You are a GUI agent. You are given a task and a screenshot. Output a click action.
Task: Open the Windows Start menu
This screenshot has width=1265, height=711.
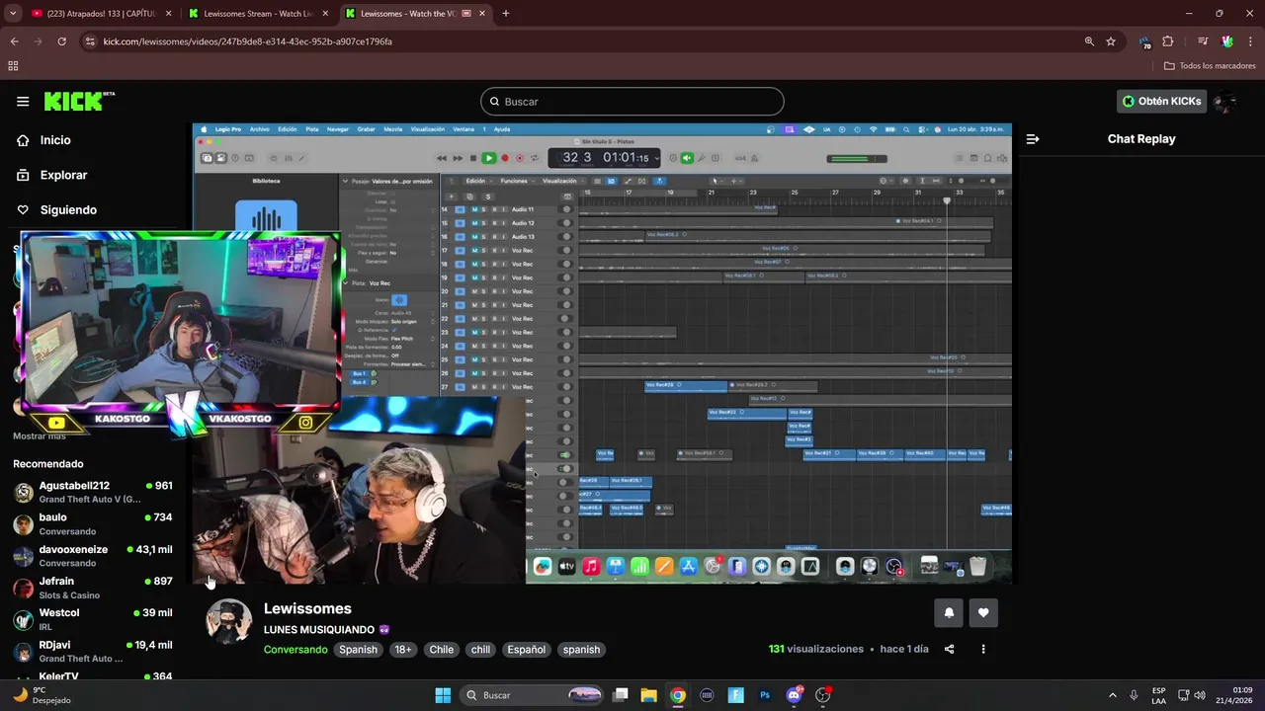[x=443, y=695]
